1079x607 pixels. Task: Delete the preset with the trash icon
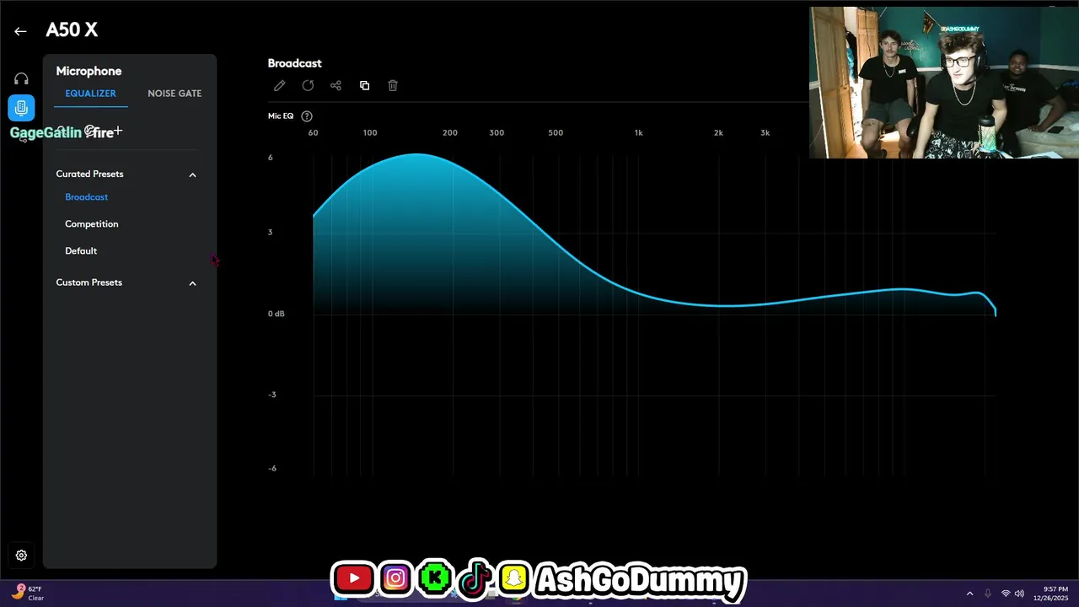393,86
